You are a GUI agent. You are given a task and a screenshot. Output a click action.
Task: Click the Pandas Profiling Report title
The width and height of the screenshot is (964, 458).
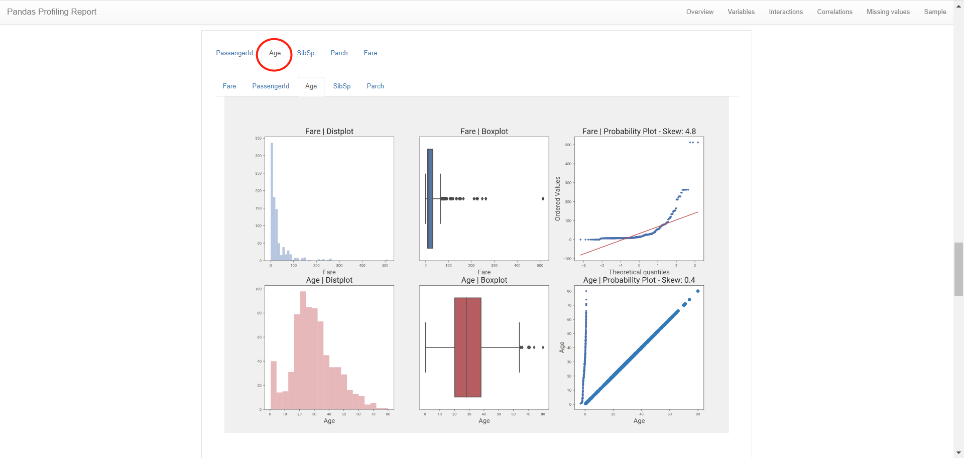tap(52, 12)
